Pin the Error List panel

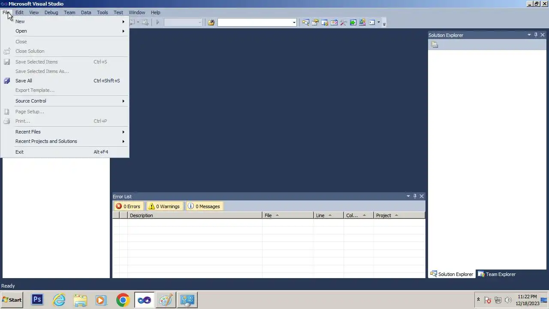point(415,196)
